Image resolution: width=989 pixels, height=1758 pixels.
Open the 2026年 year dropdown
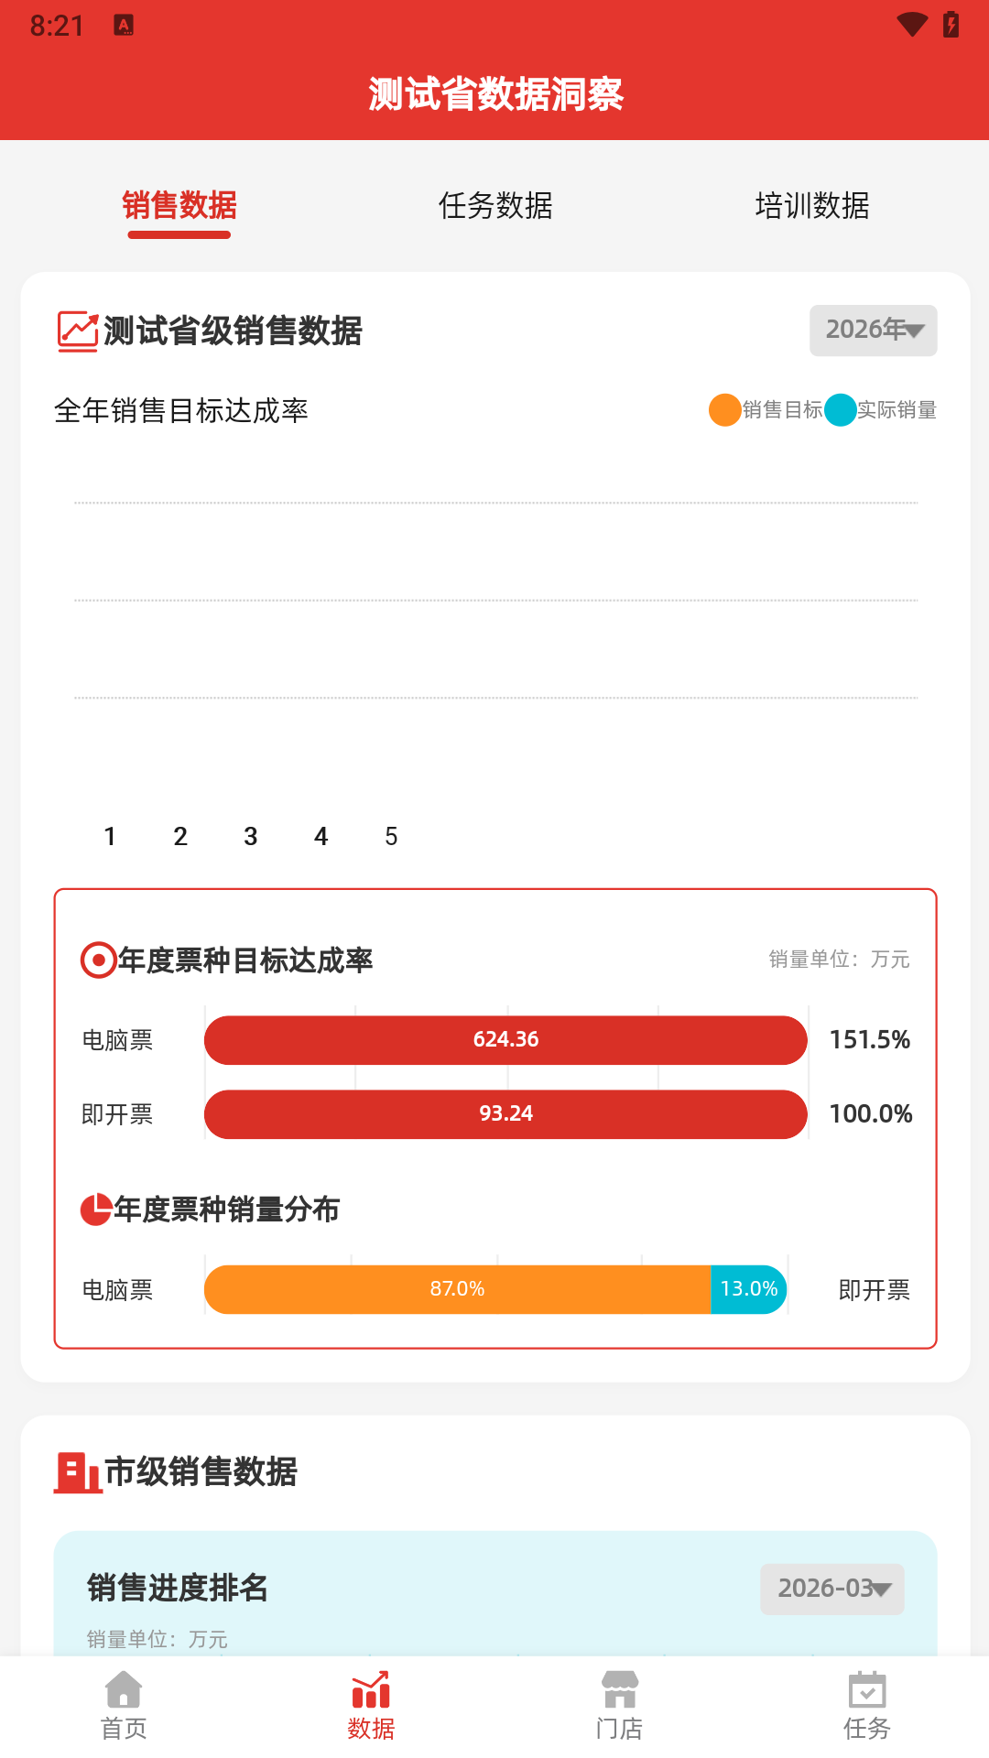[x=872, y=331]
